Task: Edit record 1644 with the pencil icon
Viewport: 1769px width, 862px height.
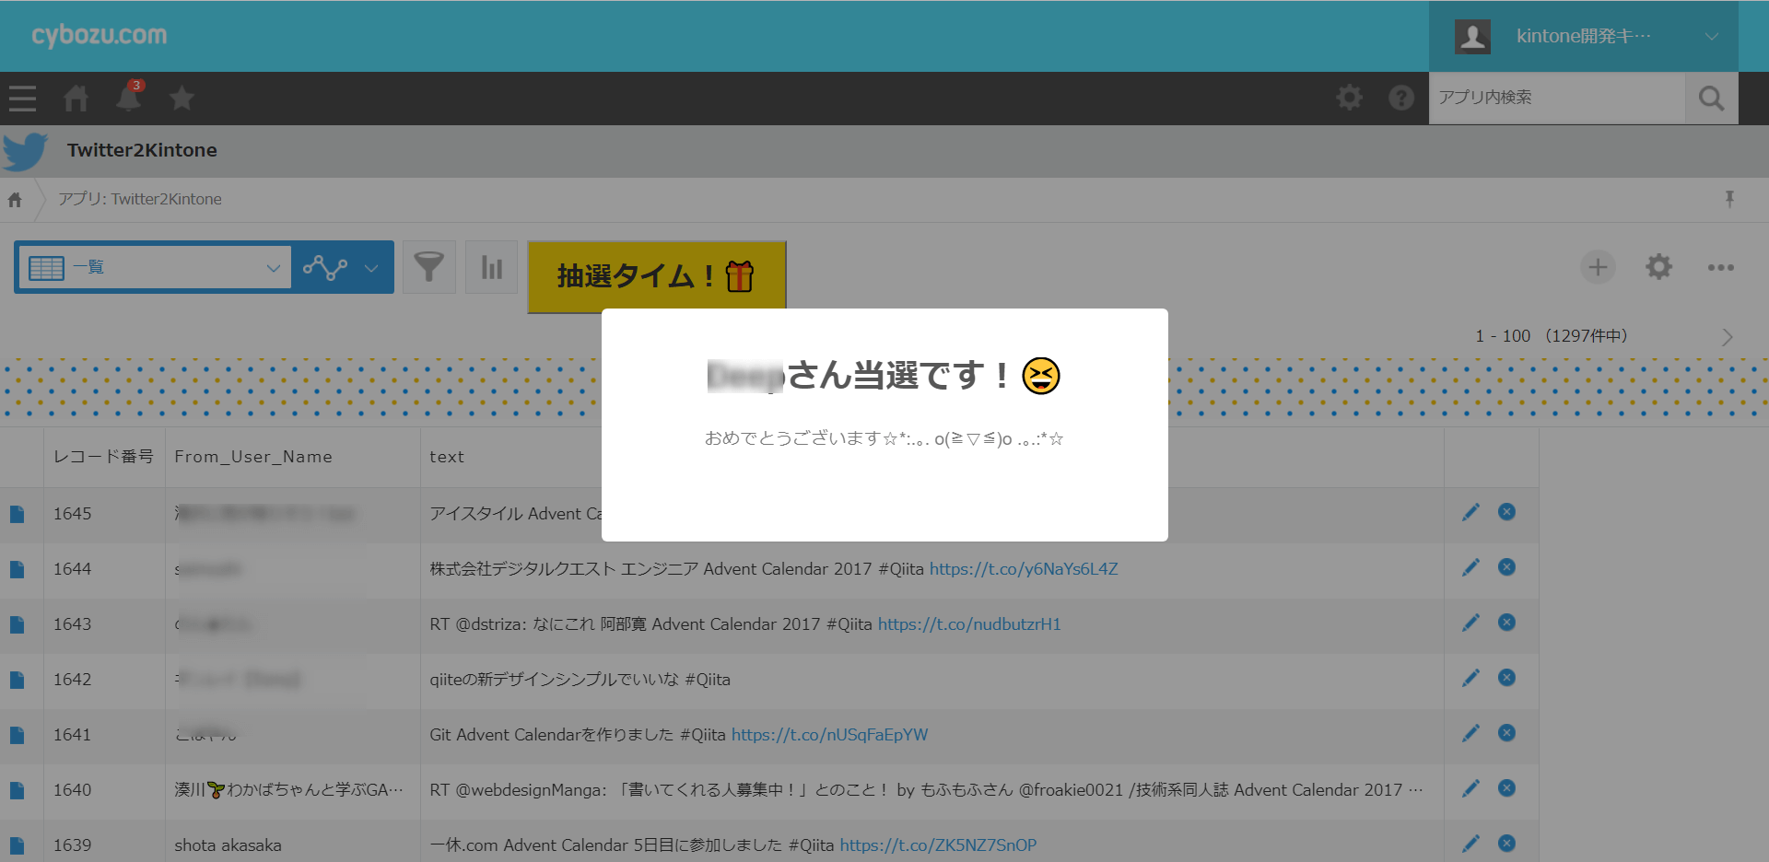Action: click(1470, 567)
